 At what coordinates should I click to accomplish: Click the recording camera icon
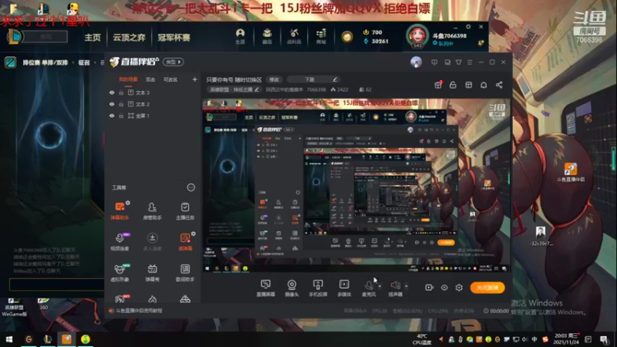(429, 288)
